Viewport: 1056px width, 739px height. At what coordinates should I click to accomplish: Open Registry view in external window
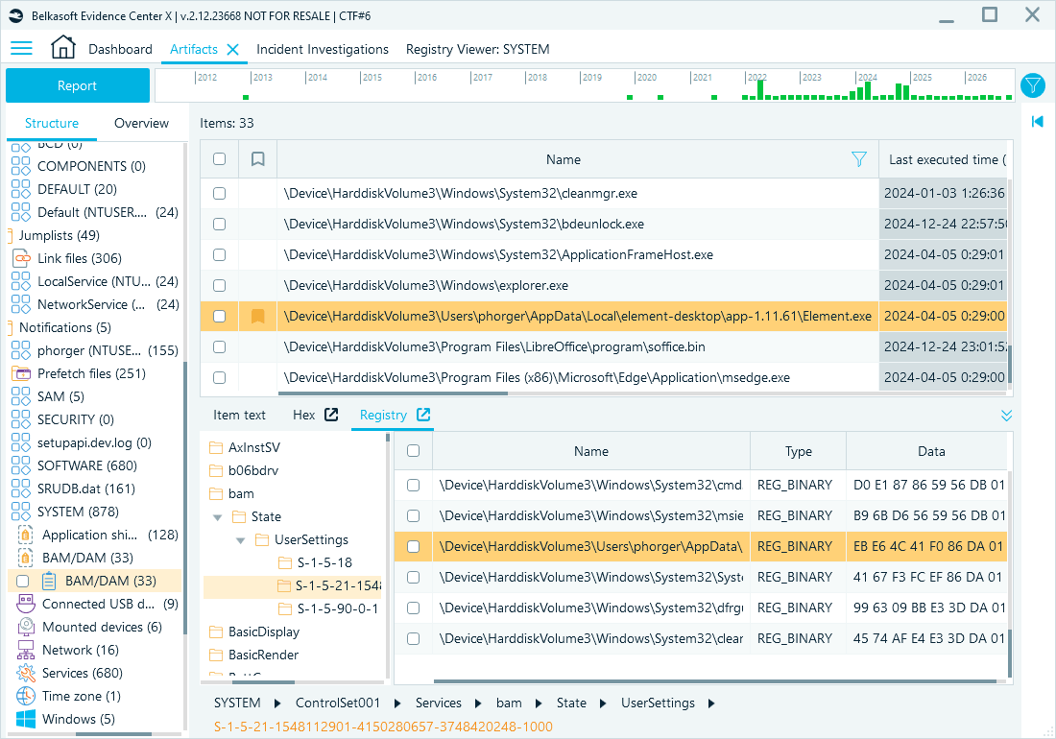pos(423,415)
